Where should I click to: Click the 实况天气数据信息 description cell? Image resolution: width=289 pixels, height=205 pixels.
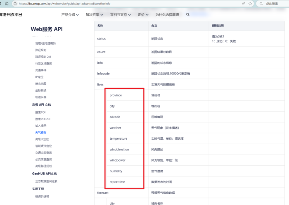point(179,84)
